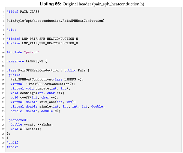The width and height of the screenshot is (183, 153).
Task: Click the '#endif' on line 30
Action: pyautogui.click(x=12, y=143)
